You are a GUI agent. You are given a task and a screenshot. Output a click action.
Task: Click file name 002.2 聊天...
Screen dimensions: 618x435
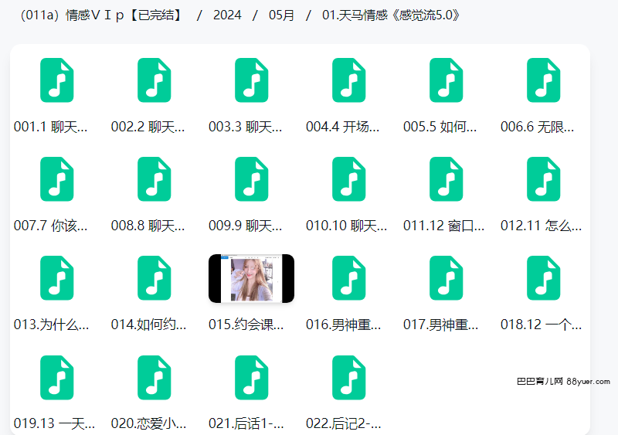point(148,127)
